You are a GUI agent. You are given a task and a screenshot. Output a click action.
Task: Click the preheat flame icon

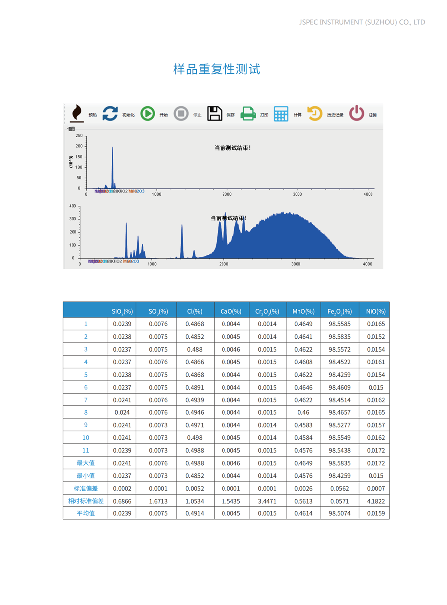point(76,114)
